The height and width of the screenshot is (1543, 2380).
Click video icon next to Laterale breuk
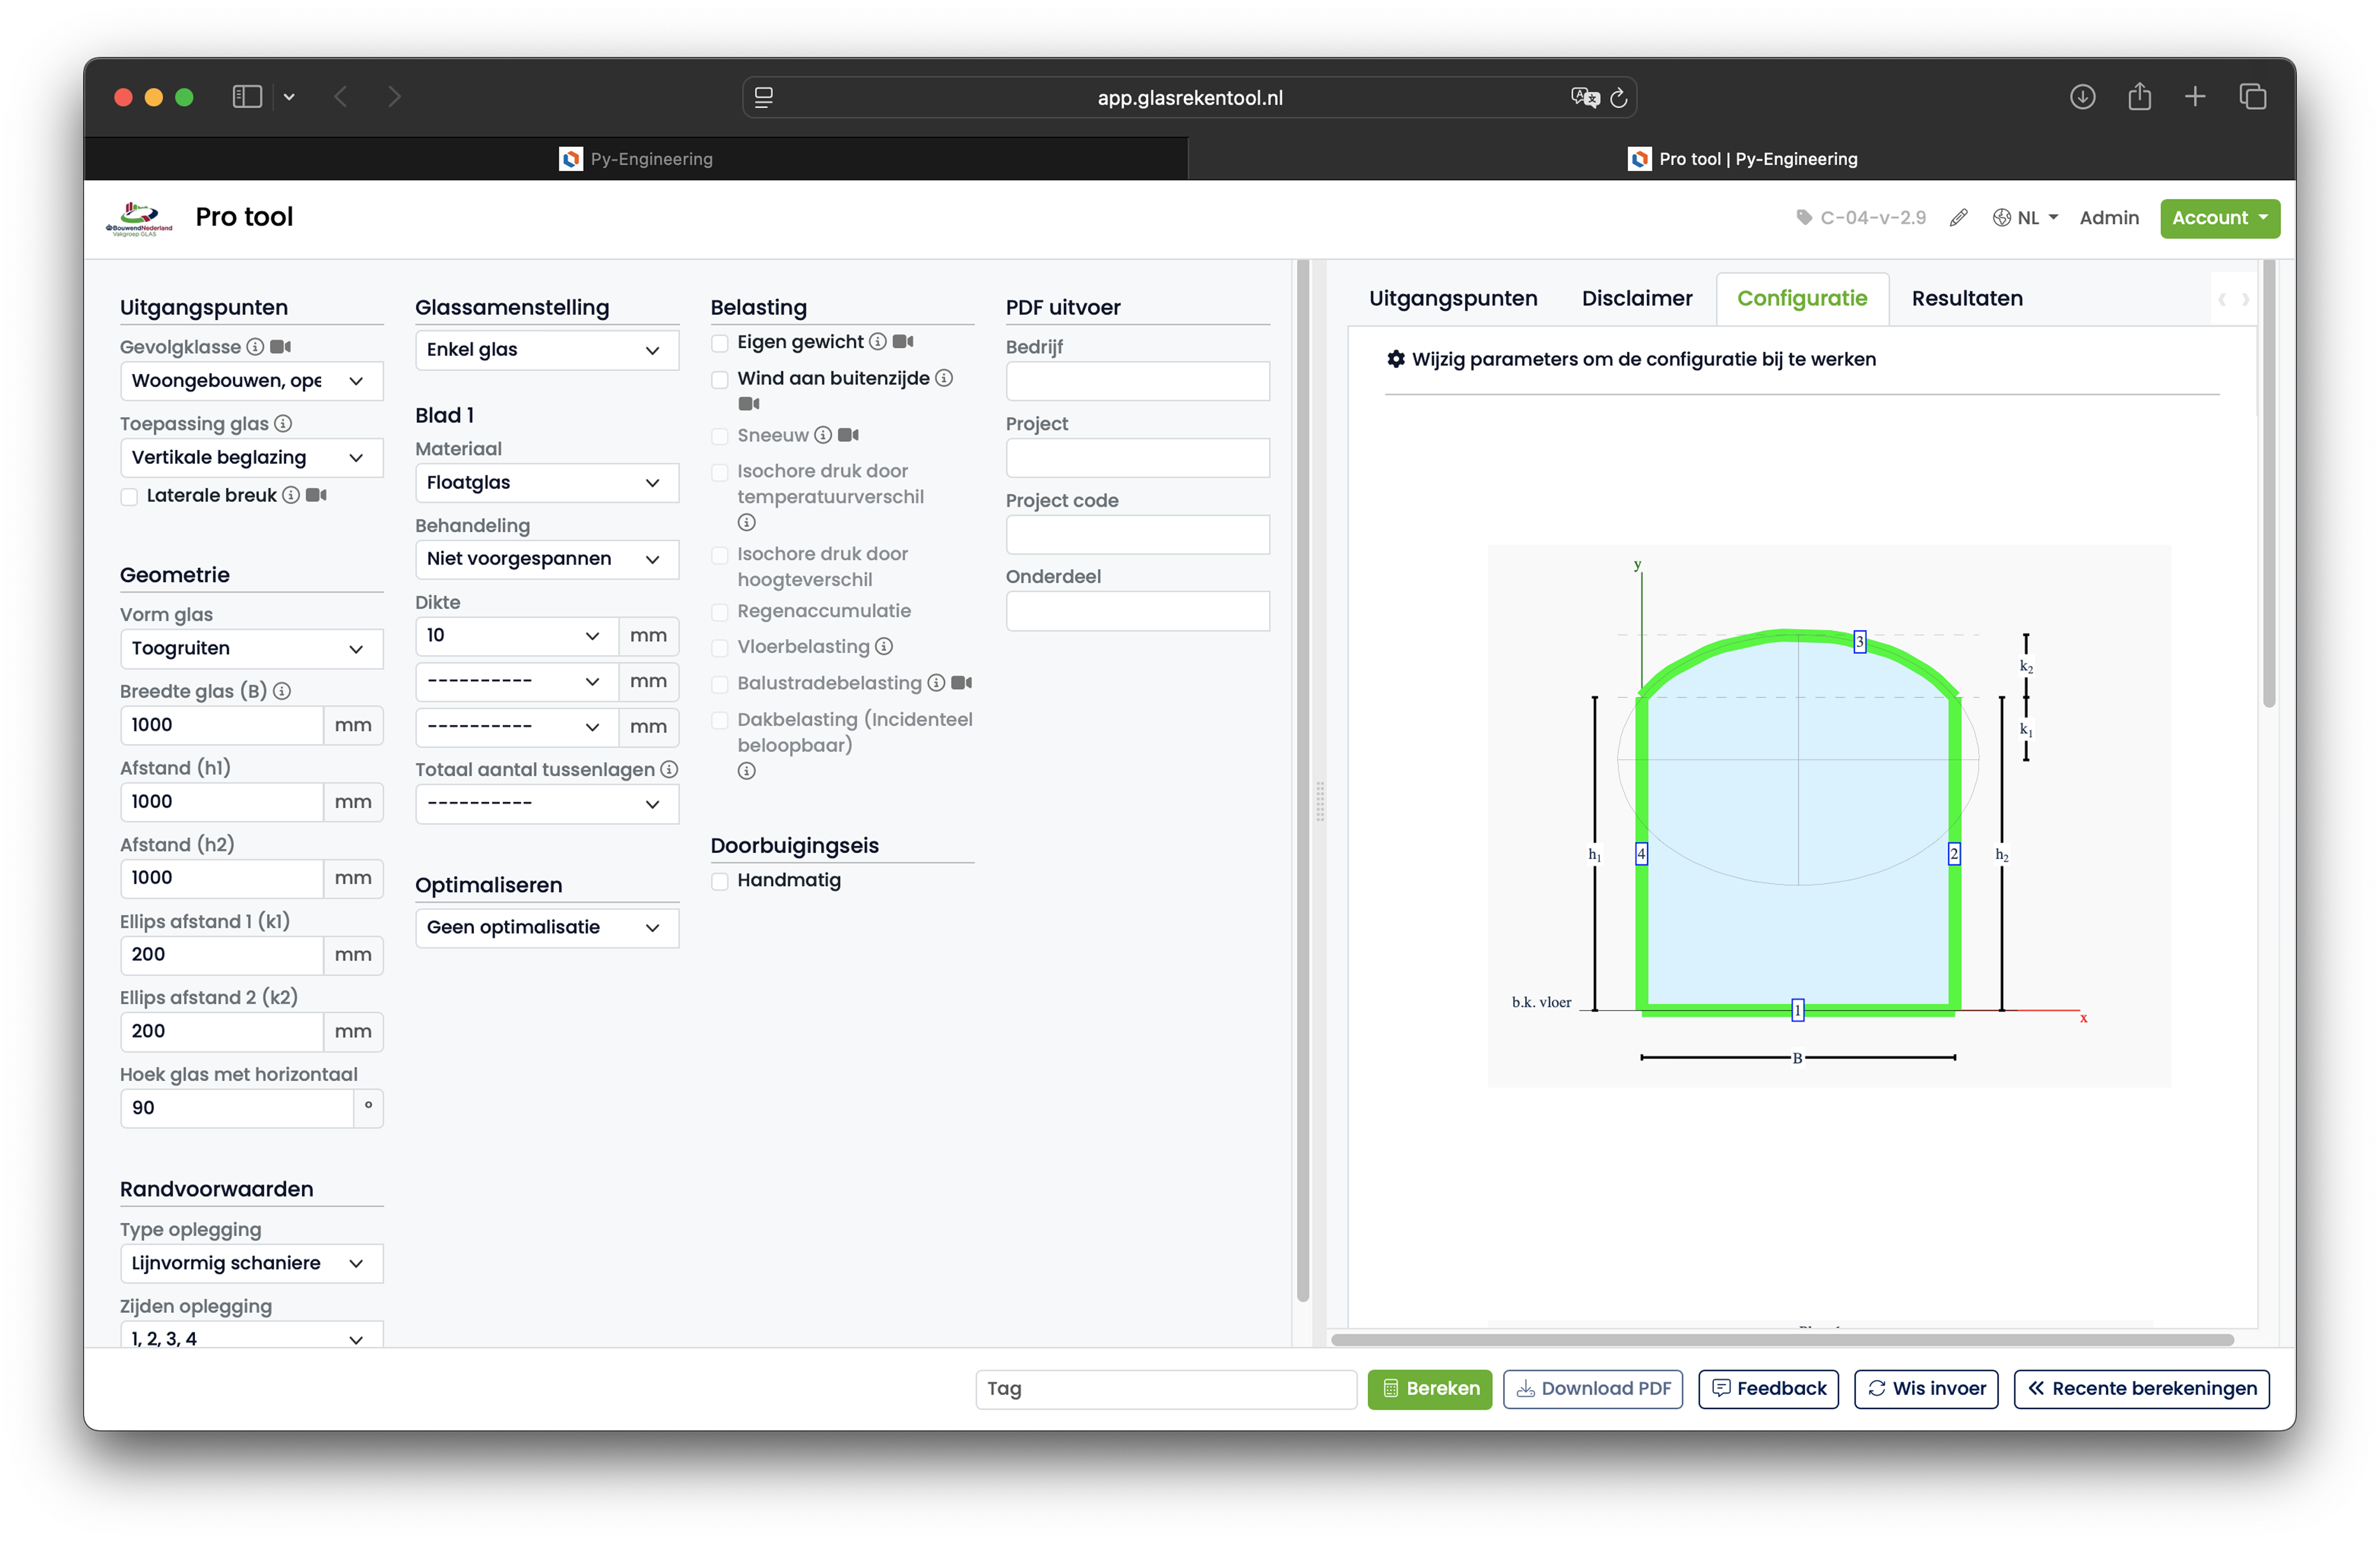(316, 495)
